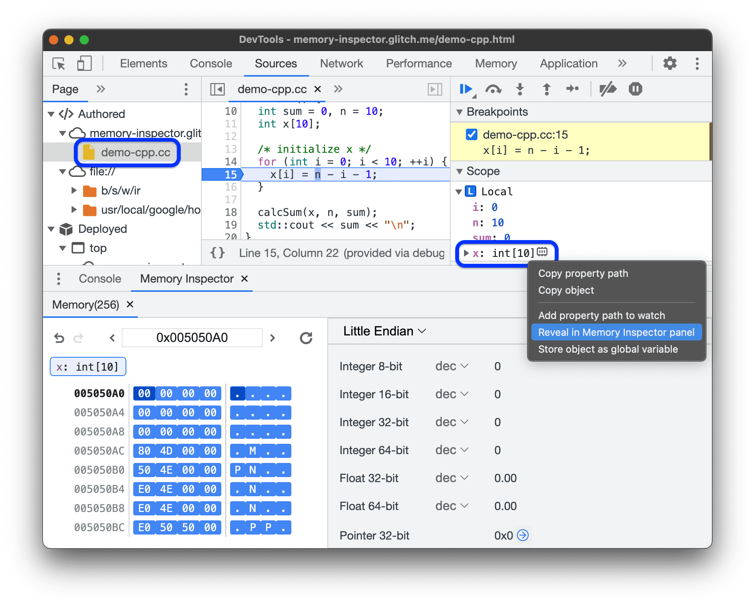Expand the x: int[10] array variable
The height and width of the screenshot is (605, 755).
pos(466,251)
